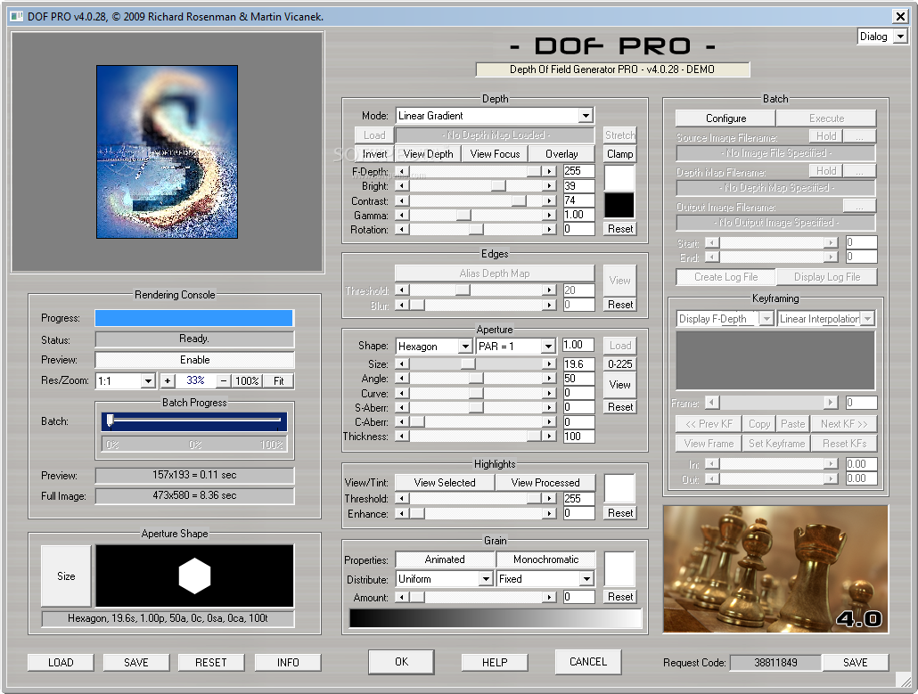Reset the Aperture settings
The width and height of the screenshot is (918, 694).
pos(619,406)
